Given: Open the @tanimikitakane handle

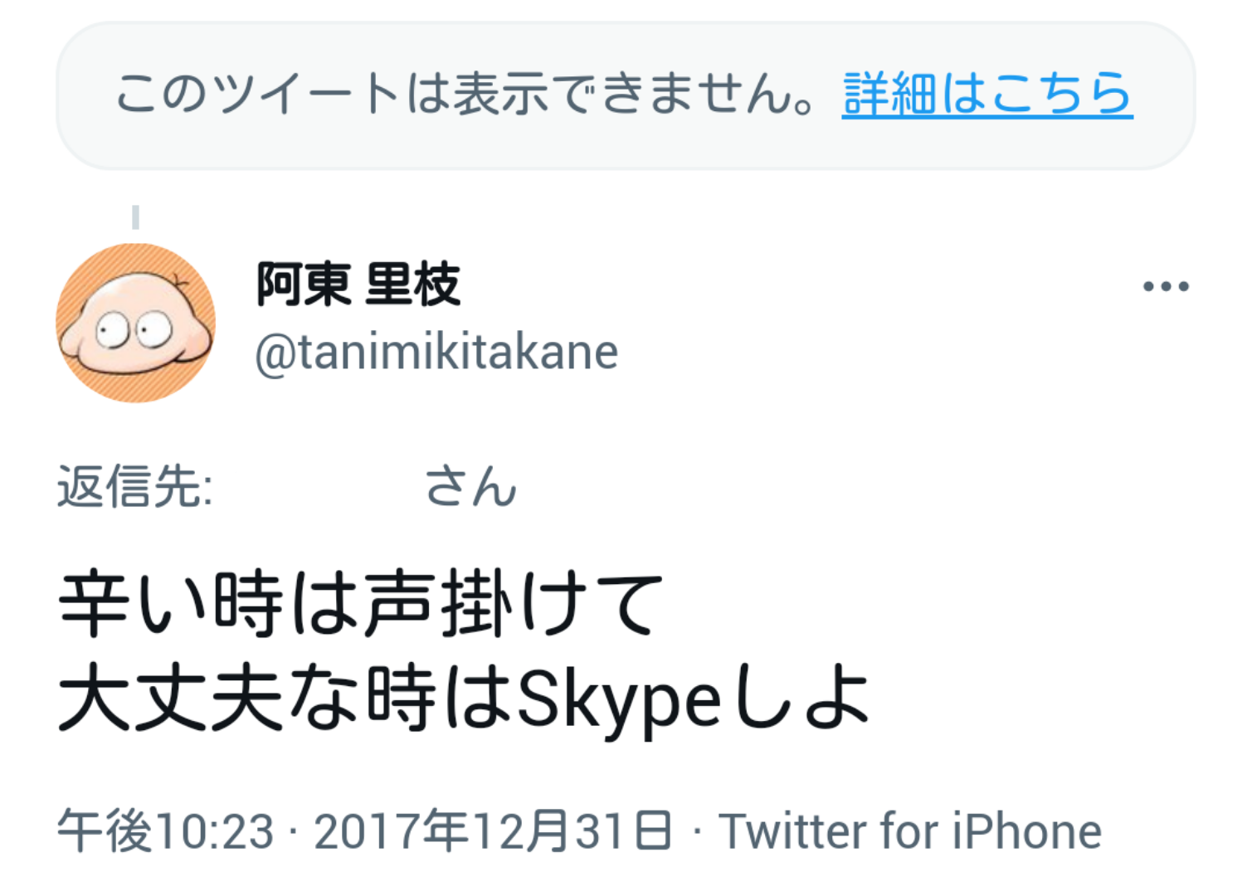Looking at the screenshot, I should point(436,353).
